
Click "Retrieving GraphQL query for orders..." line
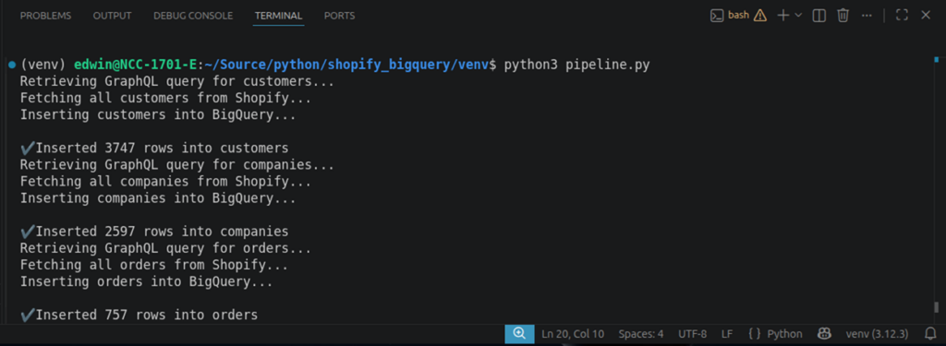click(x=165, y=248)
